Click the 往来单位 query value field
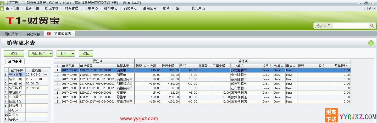The height and width of the screenshot is (123, 377). pyautogui.click(x=37, y=97)
